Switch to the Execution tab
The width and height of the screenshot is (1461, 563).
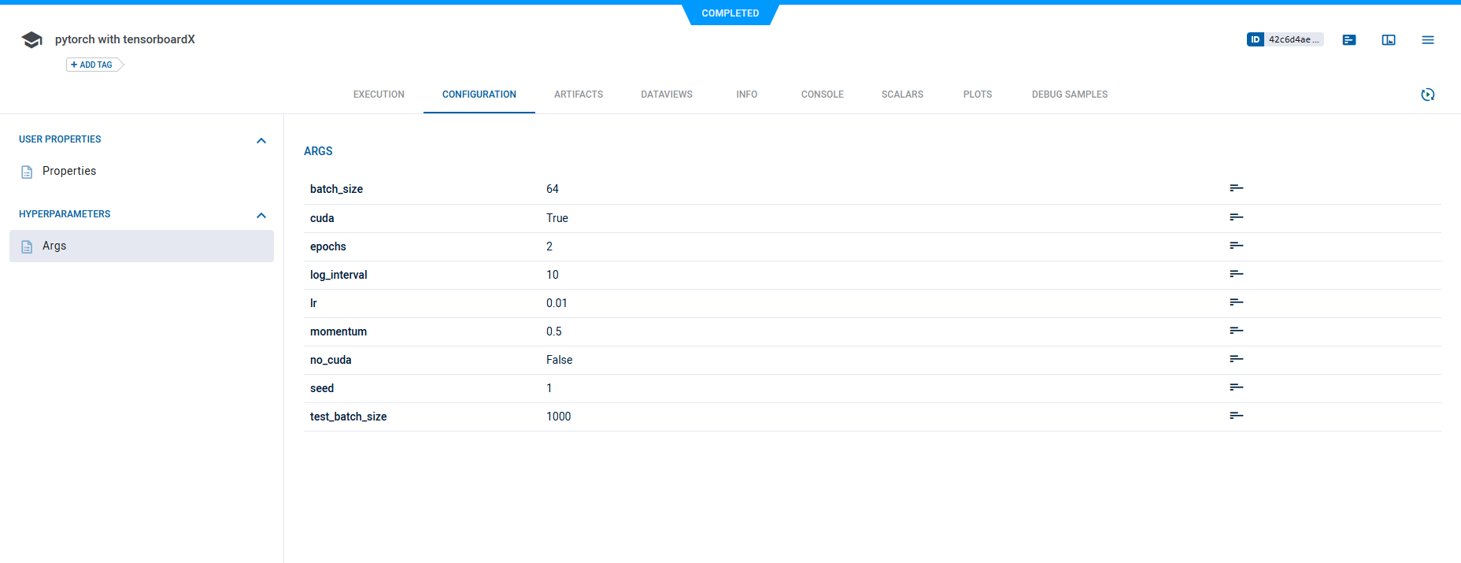[379, 94]
